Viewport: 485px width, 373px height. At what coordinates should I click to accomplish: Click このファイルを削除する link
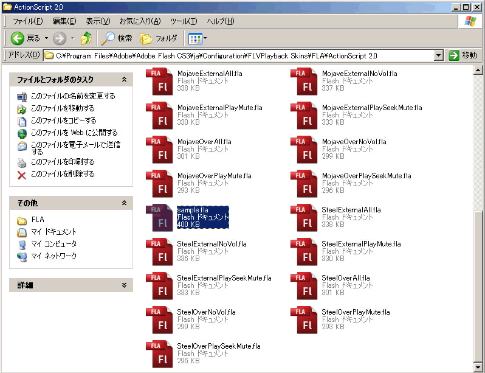63,174
